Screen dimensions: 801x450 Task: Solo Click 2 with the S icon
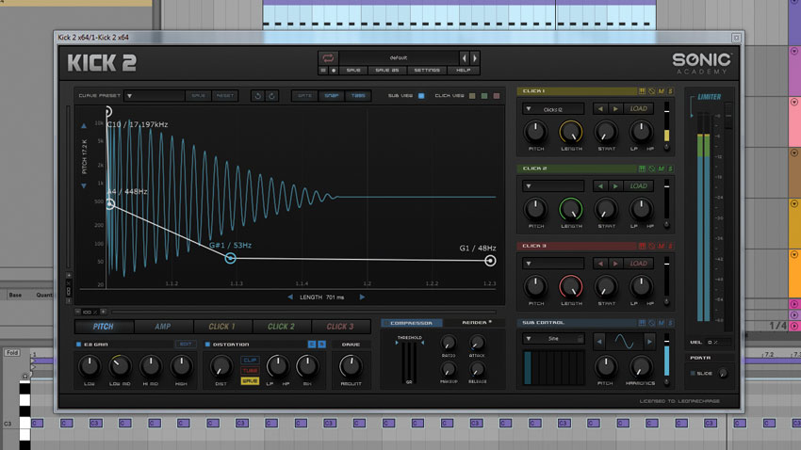click(670, 169)
